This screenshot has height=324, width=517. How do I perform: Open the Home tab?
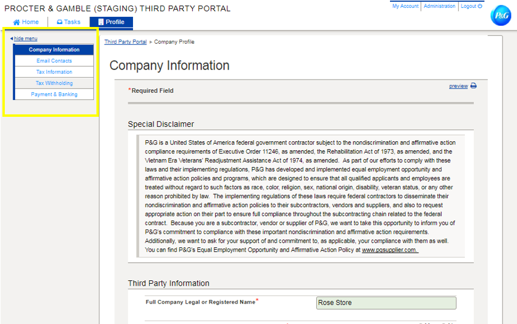pyautogui.click(x=26, y=22)
